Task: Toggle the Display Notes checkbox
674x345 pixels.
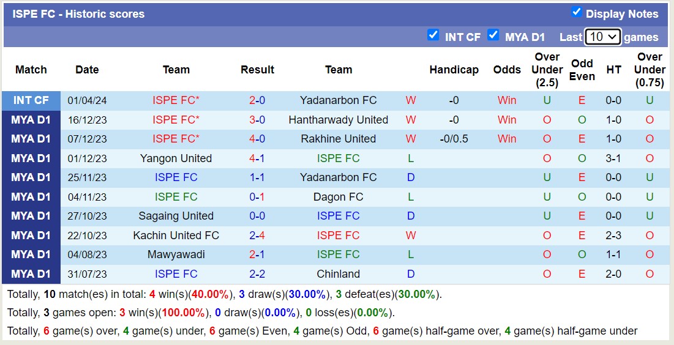Action: [576, 12]
